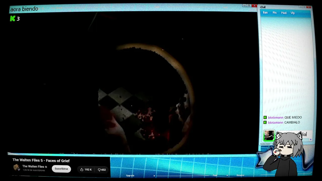Close the aora biendo video window
Viewport: 322px width, 181px height.
tap(254, 6)
